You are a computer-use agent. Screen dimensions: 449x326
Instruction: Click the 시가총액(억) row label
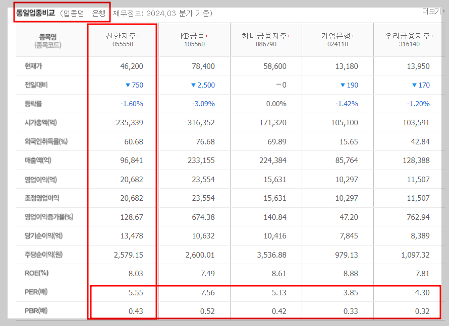41,123
